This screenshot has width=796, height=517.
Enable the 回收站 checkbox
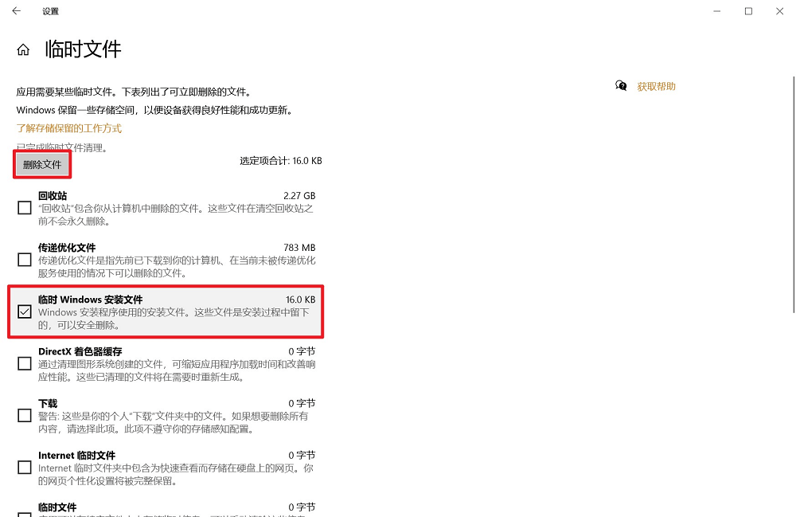[24, 207]
